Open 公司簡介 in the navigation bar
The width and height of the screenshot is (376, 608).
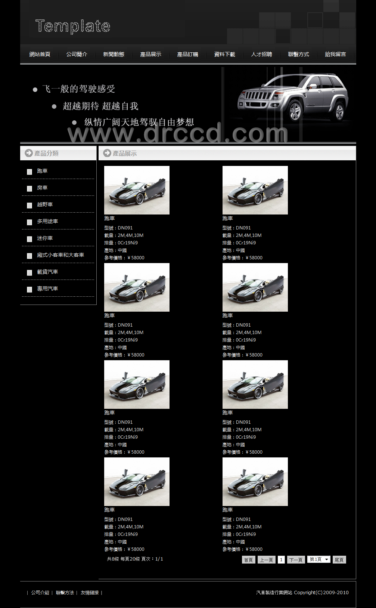click(x=77, y=55)
